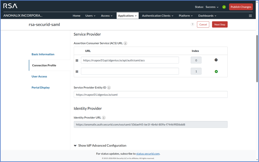The height and width of the screenshot is (162, 259).
Task: Click the Service Provider heading
Action: 87,34
